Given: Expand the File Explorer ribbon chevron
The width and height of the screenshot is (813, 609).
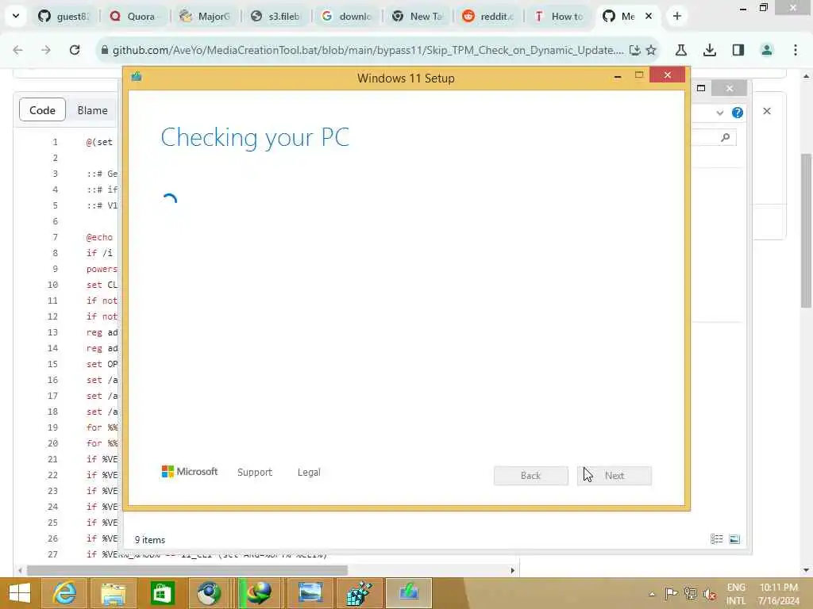Looking at the screenshot, I should click(719, 113).
